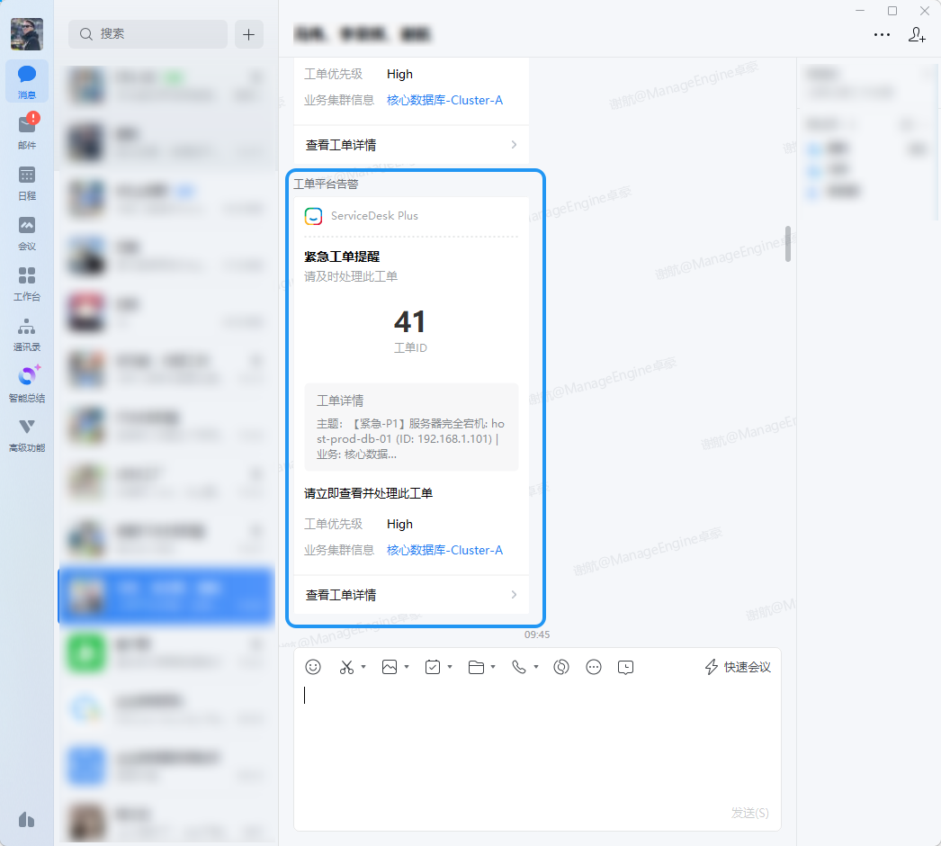Go to 通讯录 contacts tab
Image resolution: width=941 pixels, height=846 pixels.
tap(27, 332)
